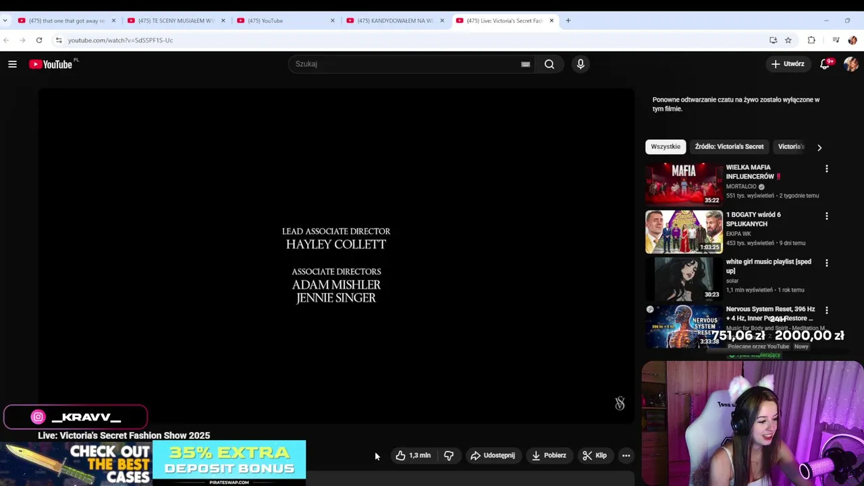
Task: Bookmark this page with star icon
Action: (788, 40)
